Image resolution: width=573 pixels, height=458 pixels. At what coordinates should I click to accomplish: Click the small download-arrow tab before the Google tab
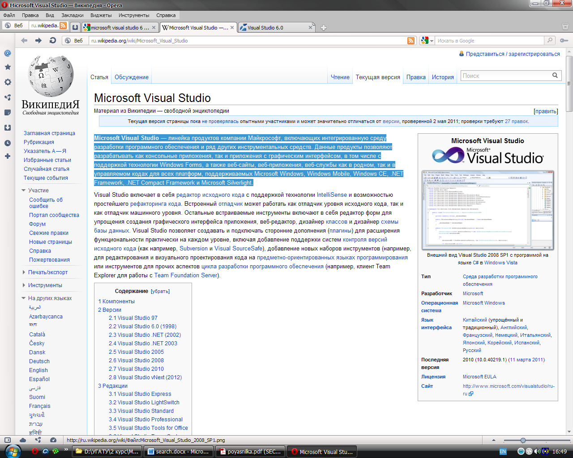point(75,28)
